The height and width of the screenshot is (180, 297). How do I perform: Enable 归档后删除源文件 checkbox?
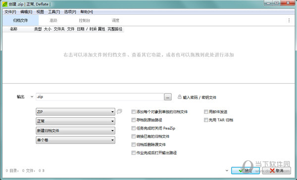[134, 144]
